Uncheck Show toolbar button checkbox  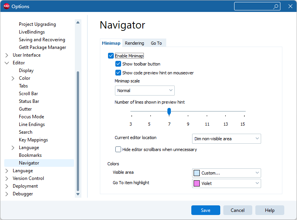pos(118,64)
